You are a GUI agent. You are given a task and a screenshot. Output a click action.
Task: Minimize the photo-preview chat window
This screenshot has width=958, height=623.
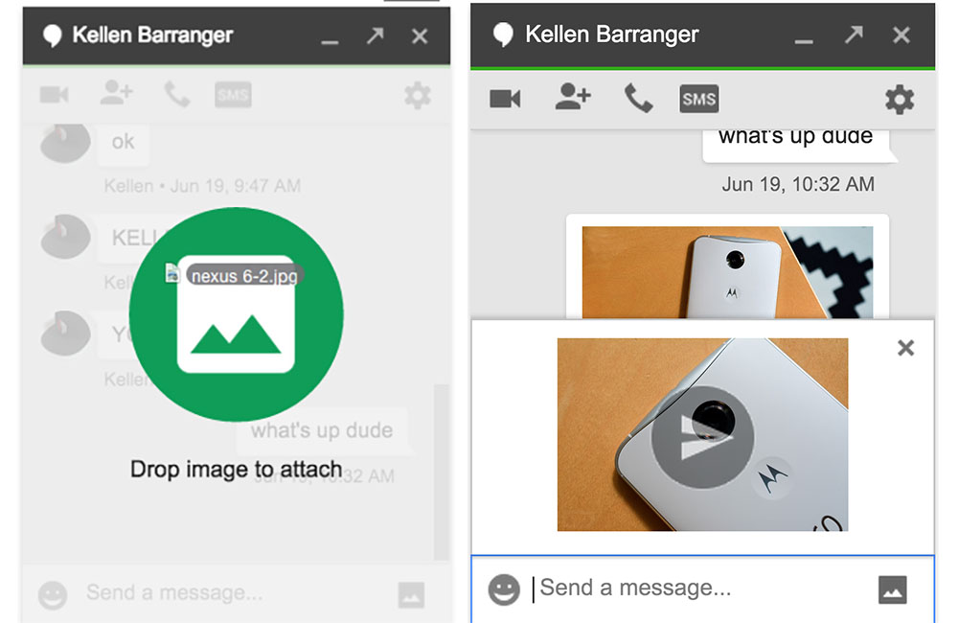point(804,38)
